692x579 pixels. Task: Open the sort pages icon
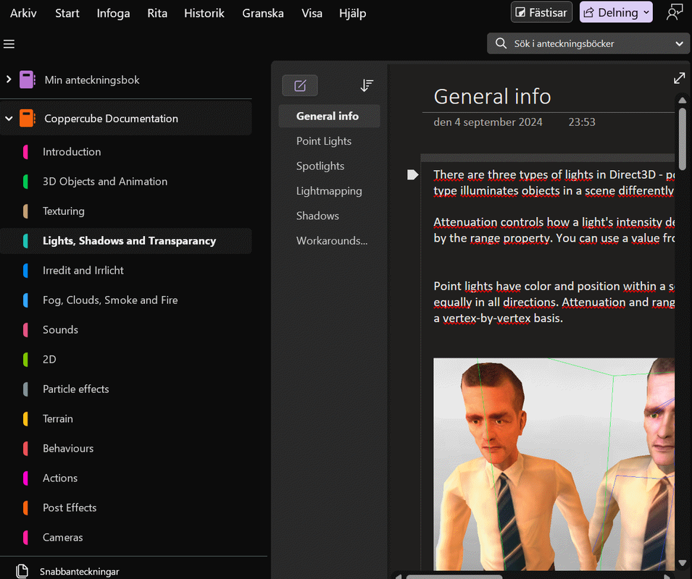pos(367,85)
